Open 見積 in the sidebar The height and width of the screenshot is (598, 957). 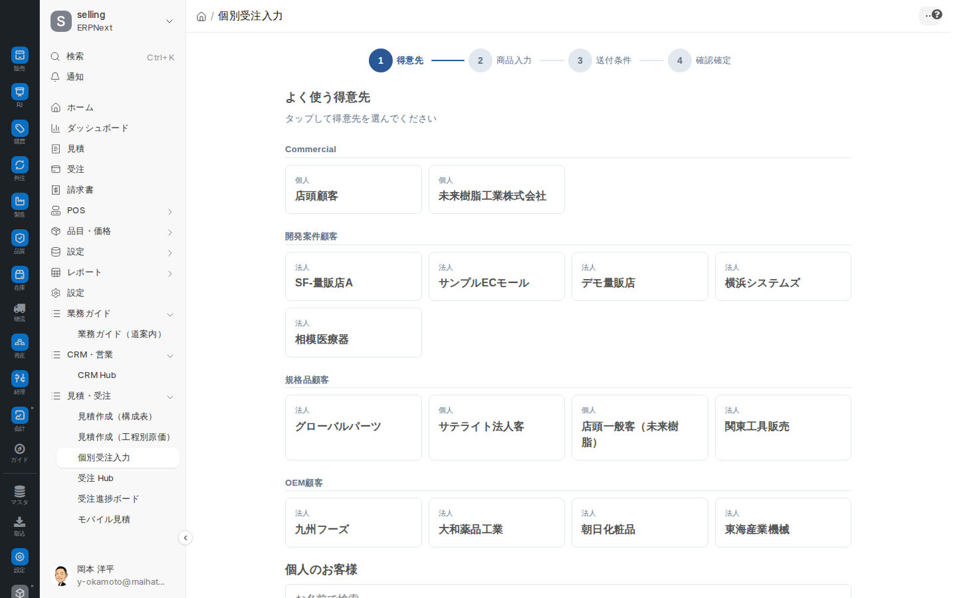click(113, 149)
